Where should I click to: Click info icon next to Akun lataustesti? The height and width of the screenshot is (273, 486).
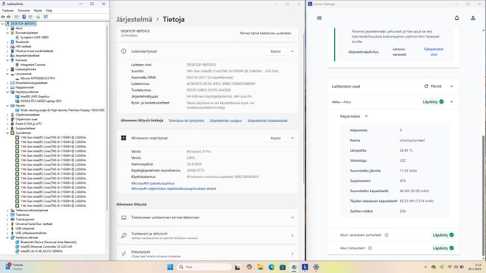[x=370, y=248]
